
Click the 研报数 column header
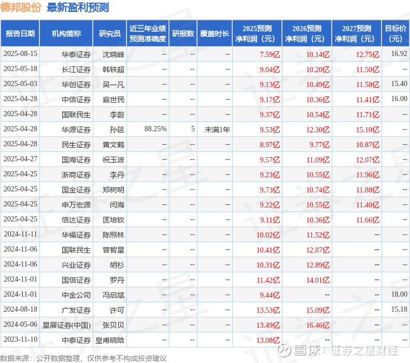tap(183, 34)
